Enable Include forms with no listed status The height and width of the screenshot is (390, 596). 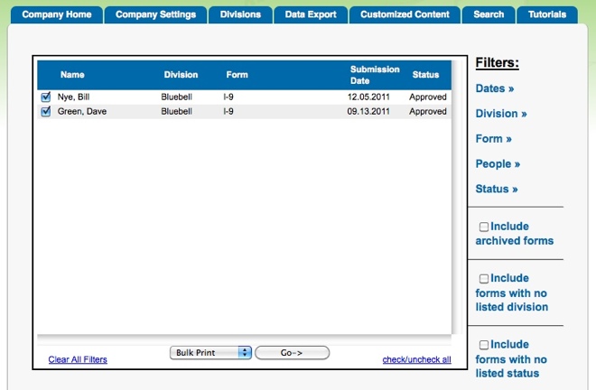pos(484,345)
